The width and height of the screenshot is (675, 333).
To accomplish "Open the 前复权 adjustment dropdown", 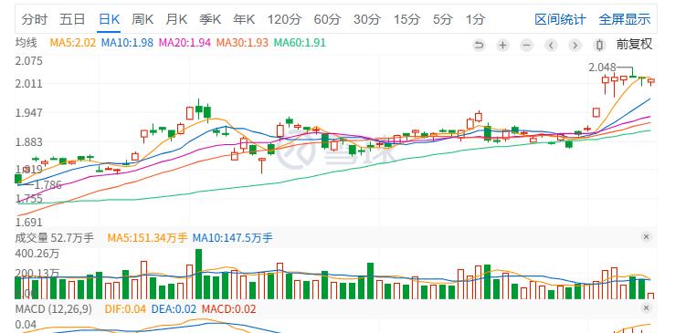I will [634, 45].
